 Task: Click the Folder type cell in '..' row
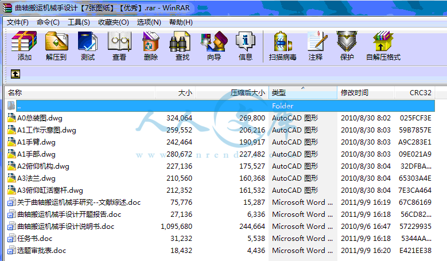click(282, 106)
